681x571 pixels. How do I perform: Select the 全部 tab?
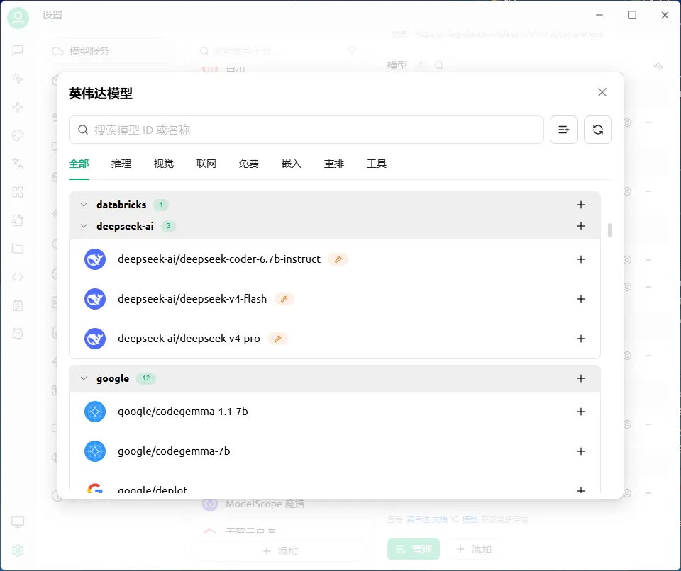click(79, 164)
